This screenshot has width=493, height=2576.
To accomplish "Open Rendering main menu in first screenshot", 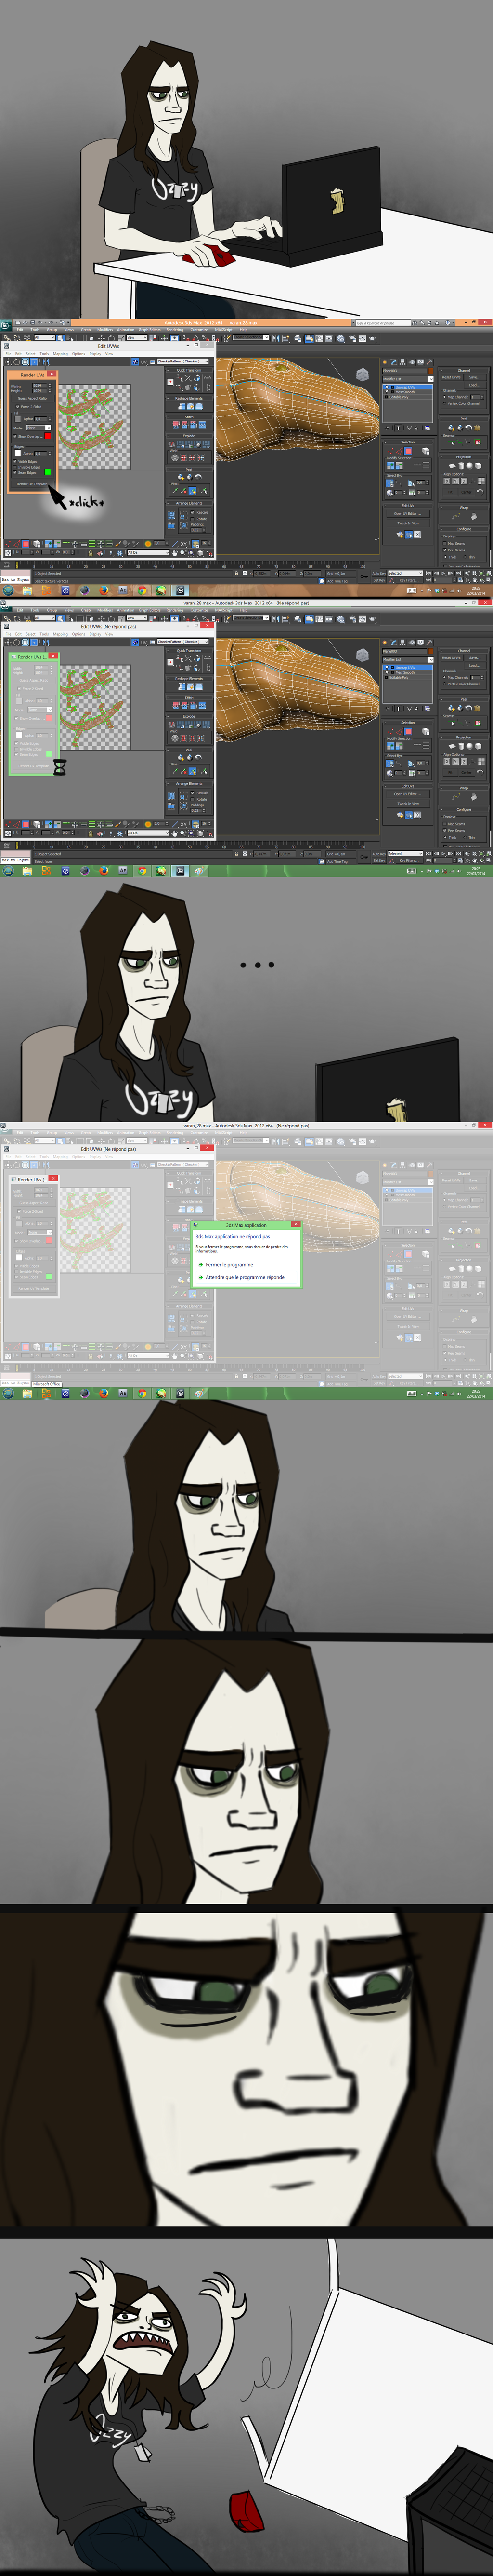I will click(175, 330).
